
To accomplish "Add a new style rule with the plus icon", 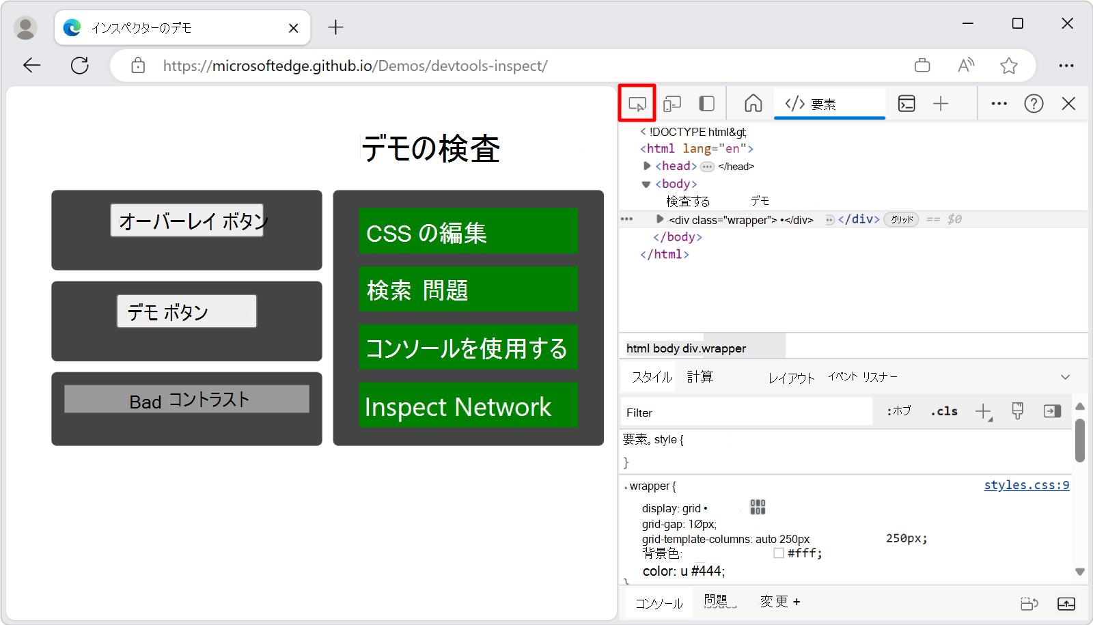I will coord(984,411).
